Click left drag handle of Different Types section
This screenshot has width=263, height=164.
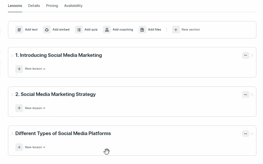(12, 134)
